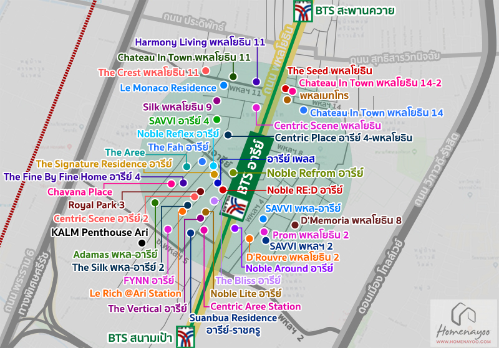Click the Harmony Living พหลโยธิน 11 label

tap(200, 42)
